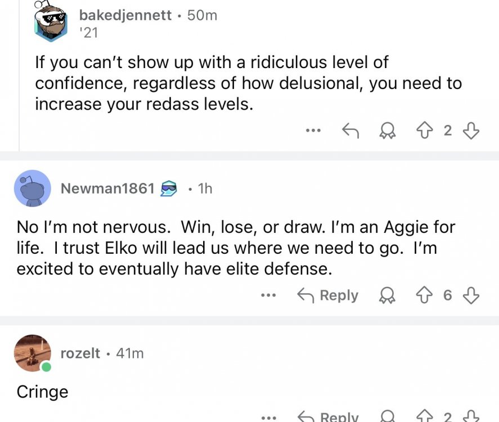Reply to Newman1861's comment
The image size is (499, 422).
328,296
